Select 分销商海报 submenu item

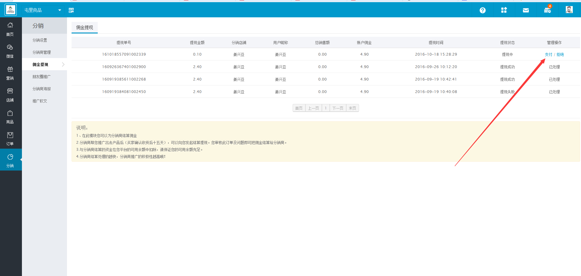(42, 89)
